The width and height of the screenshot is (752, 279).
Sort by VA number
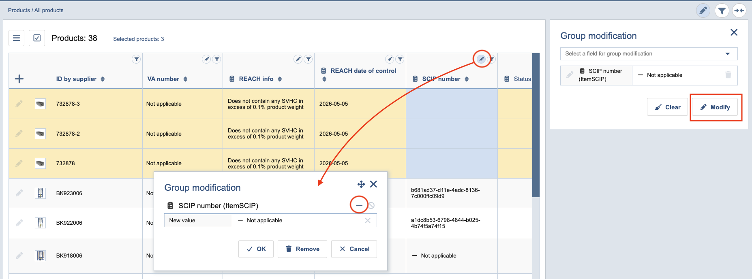tap(185, 79)
